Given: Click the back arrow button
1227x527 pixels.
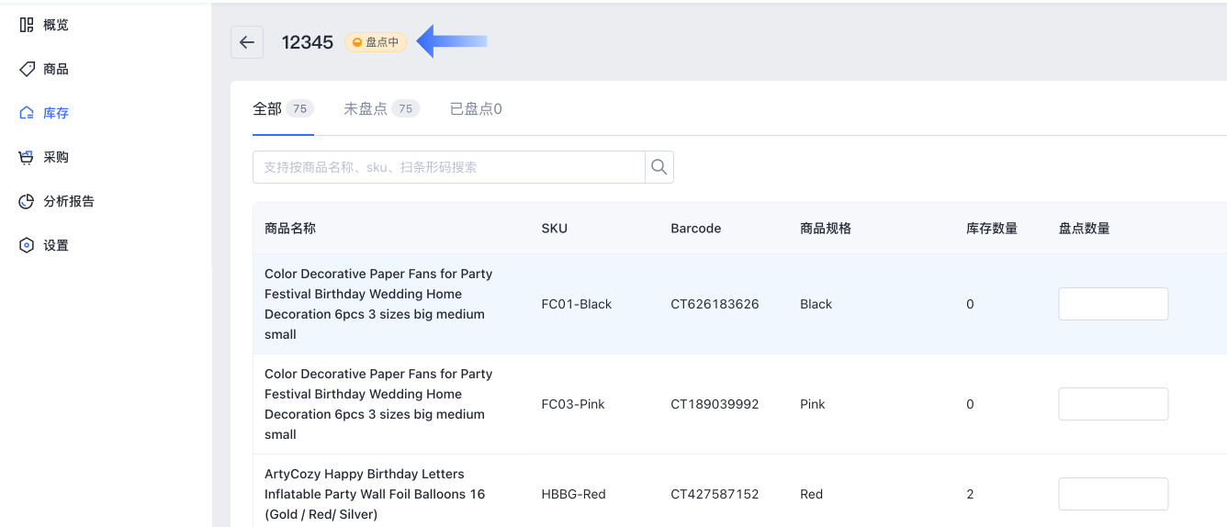Looking at the screenshot, I should (247, 42).
